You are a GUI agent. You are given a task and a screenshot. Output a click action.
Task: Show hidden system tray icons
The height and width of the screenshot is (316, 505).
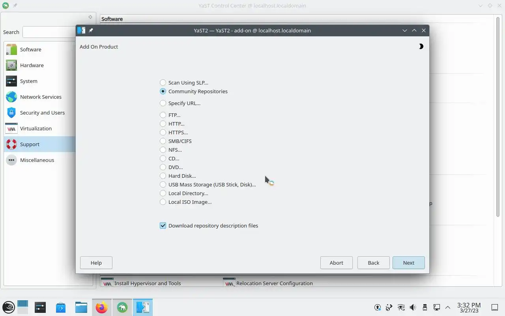coord(448,307)
